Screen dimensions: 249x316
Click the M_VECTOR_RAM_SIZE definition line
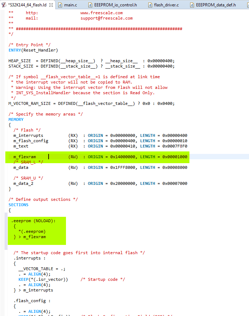[92, 103]
